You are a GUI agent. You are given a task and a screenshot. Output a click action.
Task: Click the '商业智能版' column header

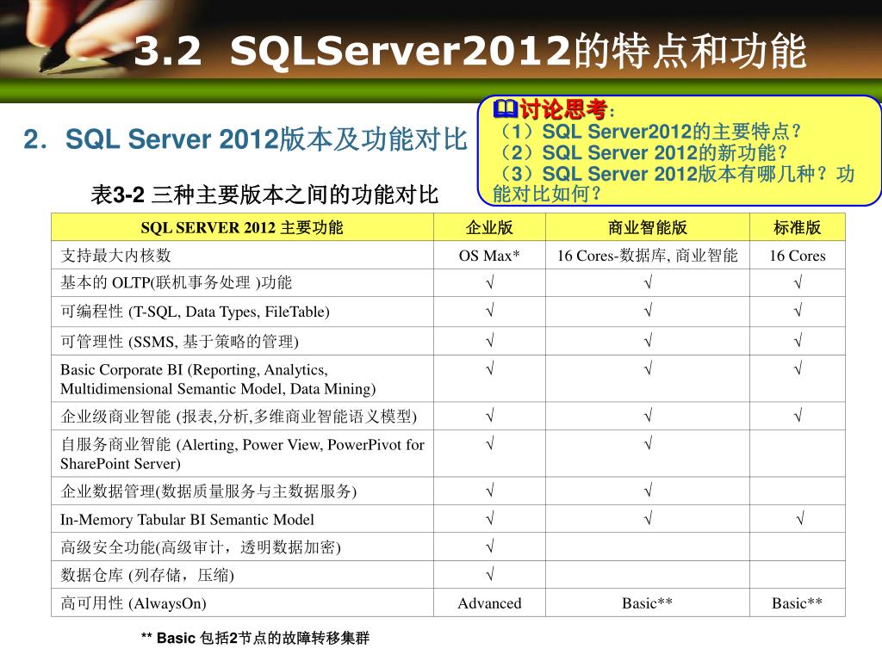point(648,227)
